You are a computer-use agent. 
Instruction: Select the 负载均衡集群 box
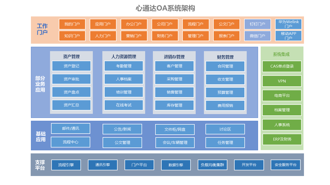[213, 165]
